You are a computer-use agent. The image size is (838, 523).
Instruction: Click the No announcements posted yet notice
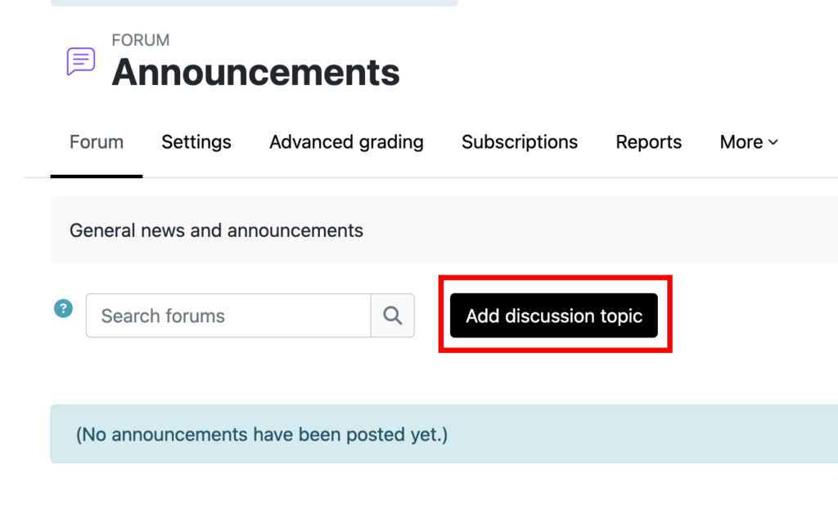(262, 434)
